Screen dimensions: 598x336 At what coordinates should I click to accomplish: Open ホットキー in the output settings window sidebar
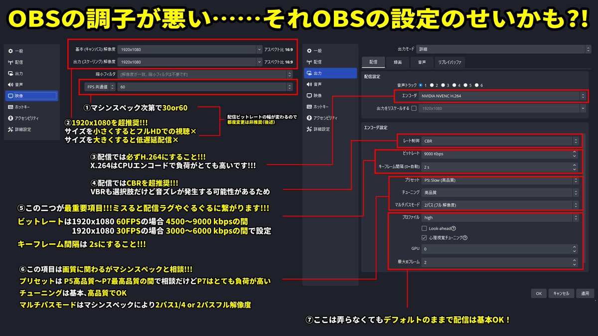[330, 107]
